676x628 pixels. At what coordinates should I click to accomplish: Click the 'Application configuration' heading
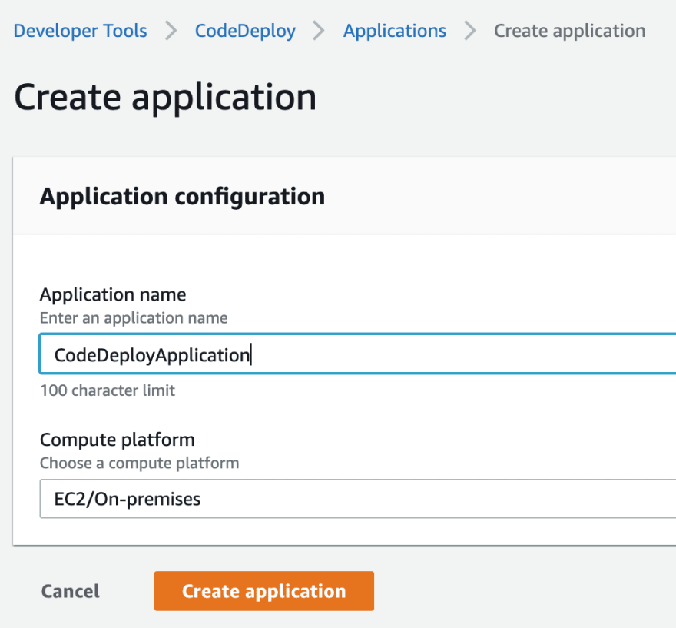pyautogui.click(x=182, y=197)
